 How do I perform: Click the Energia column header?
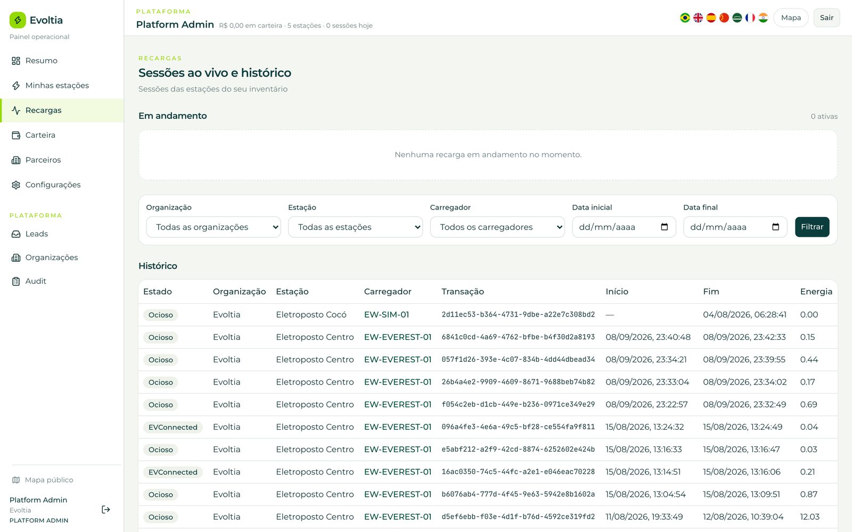pyautogui.click(x=816, y=292)
